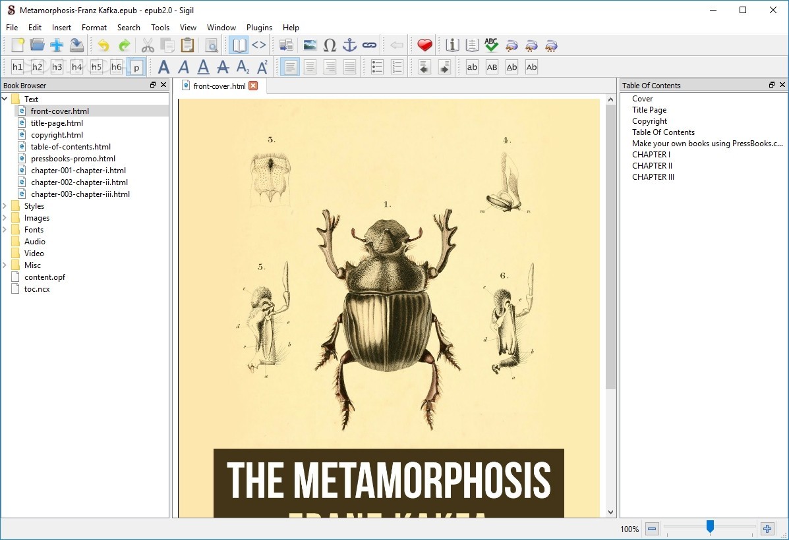
Task: Select the toc.ncx file
Action: coord(37,288)
